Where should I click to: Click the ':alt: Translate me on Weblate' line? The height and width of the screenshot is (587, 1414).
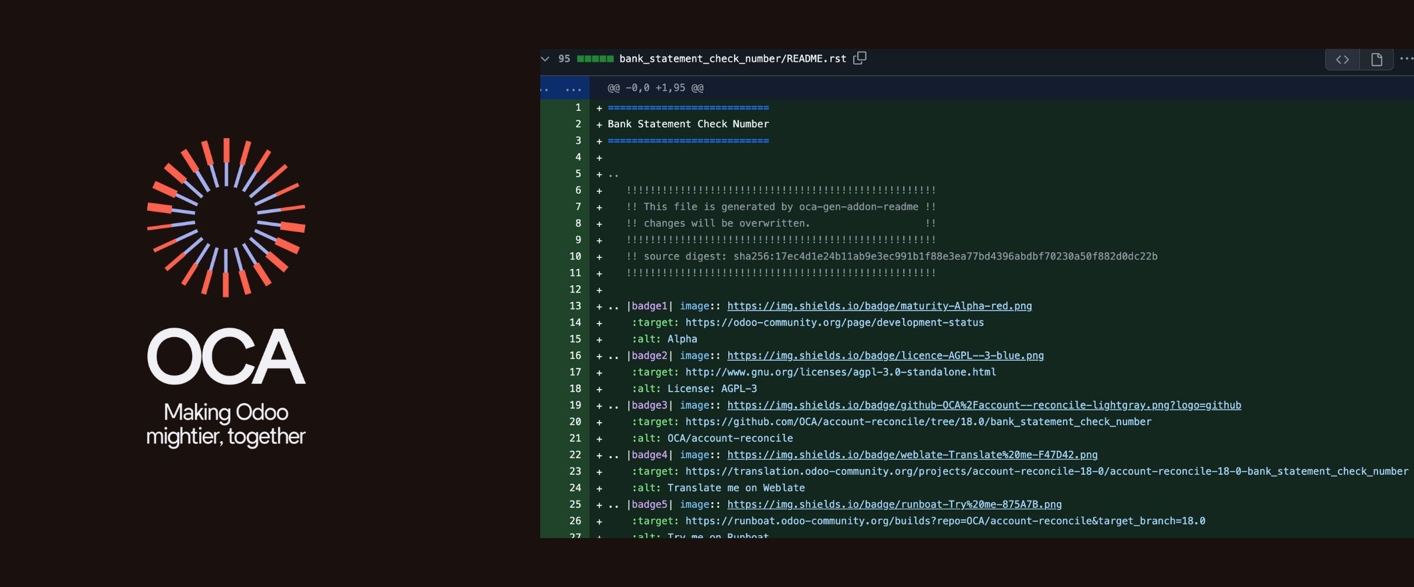click(x=718, y=487)
